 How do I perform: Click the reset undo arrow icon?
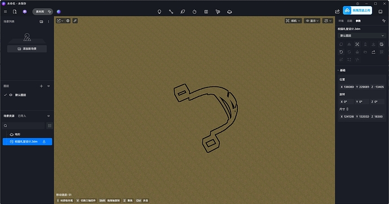click(x=341, y=52)
